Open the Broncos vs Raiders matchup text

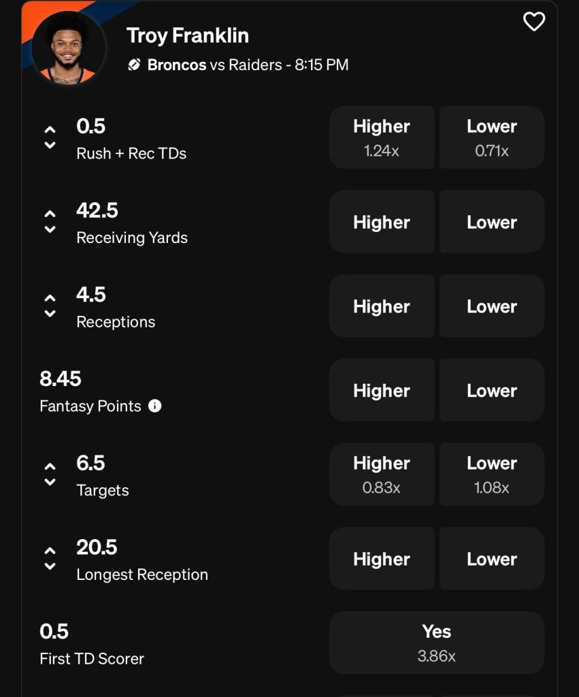click(x=248, y=65)
